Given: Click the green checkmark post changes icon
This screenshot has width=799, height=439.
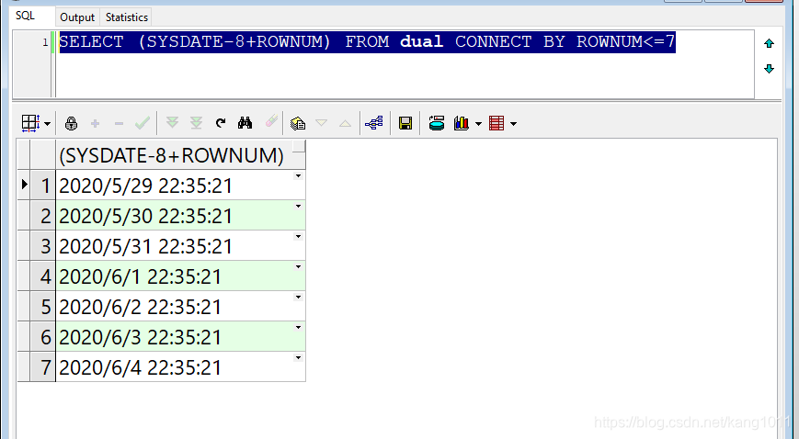Looking at the screenshot, I should [143, 123].
